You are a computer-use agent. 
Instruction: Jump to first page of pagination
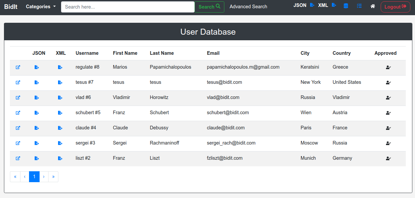(x=15, y=177)
